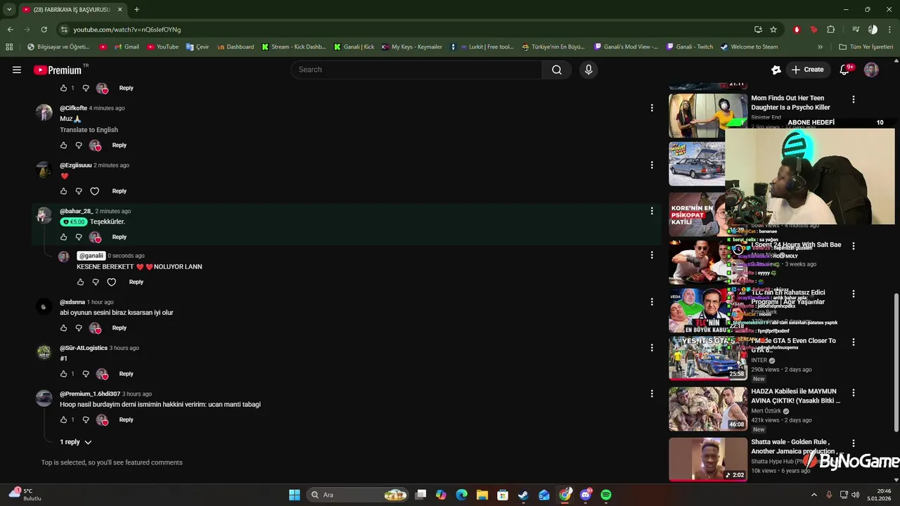900x506 pixels.
Task: Expand the 1 reply thread
Action: [76, 442]
